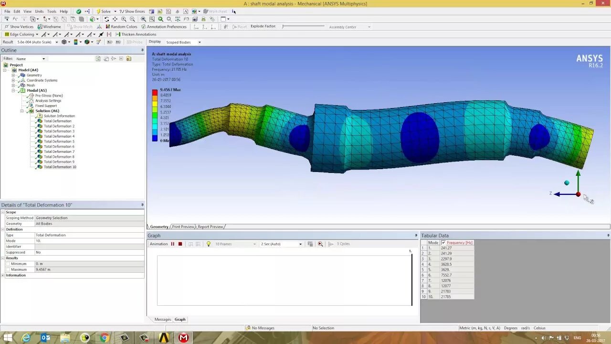Click the animation light bulb icon
611x344 pixels.
tap(208, 244)
